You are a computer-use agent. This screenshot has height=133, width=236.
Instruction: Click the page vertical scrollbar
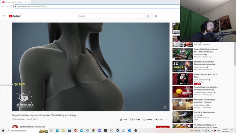235,54
